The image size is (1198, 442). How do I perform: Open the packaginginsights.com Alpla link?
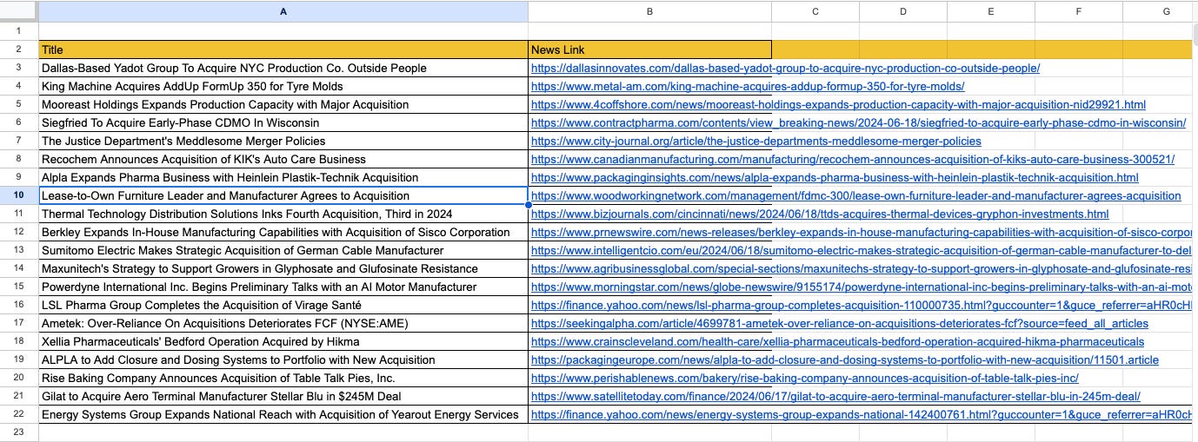click(835, 177)
